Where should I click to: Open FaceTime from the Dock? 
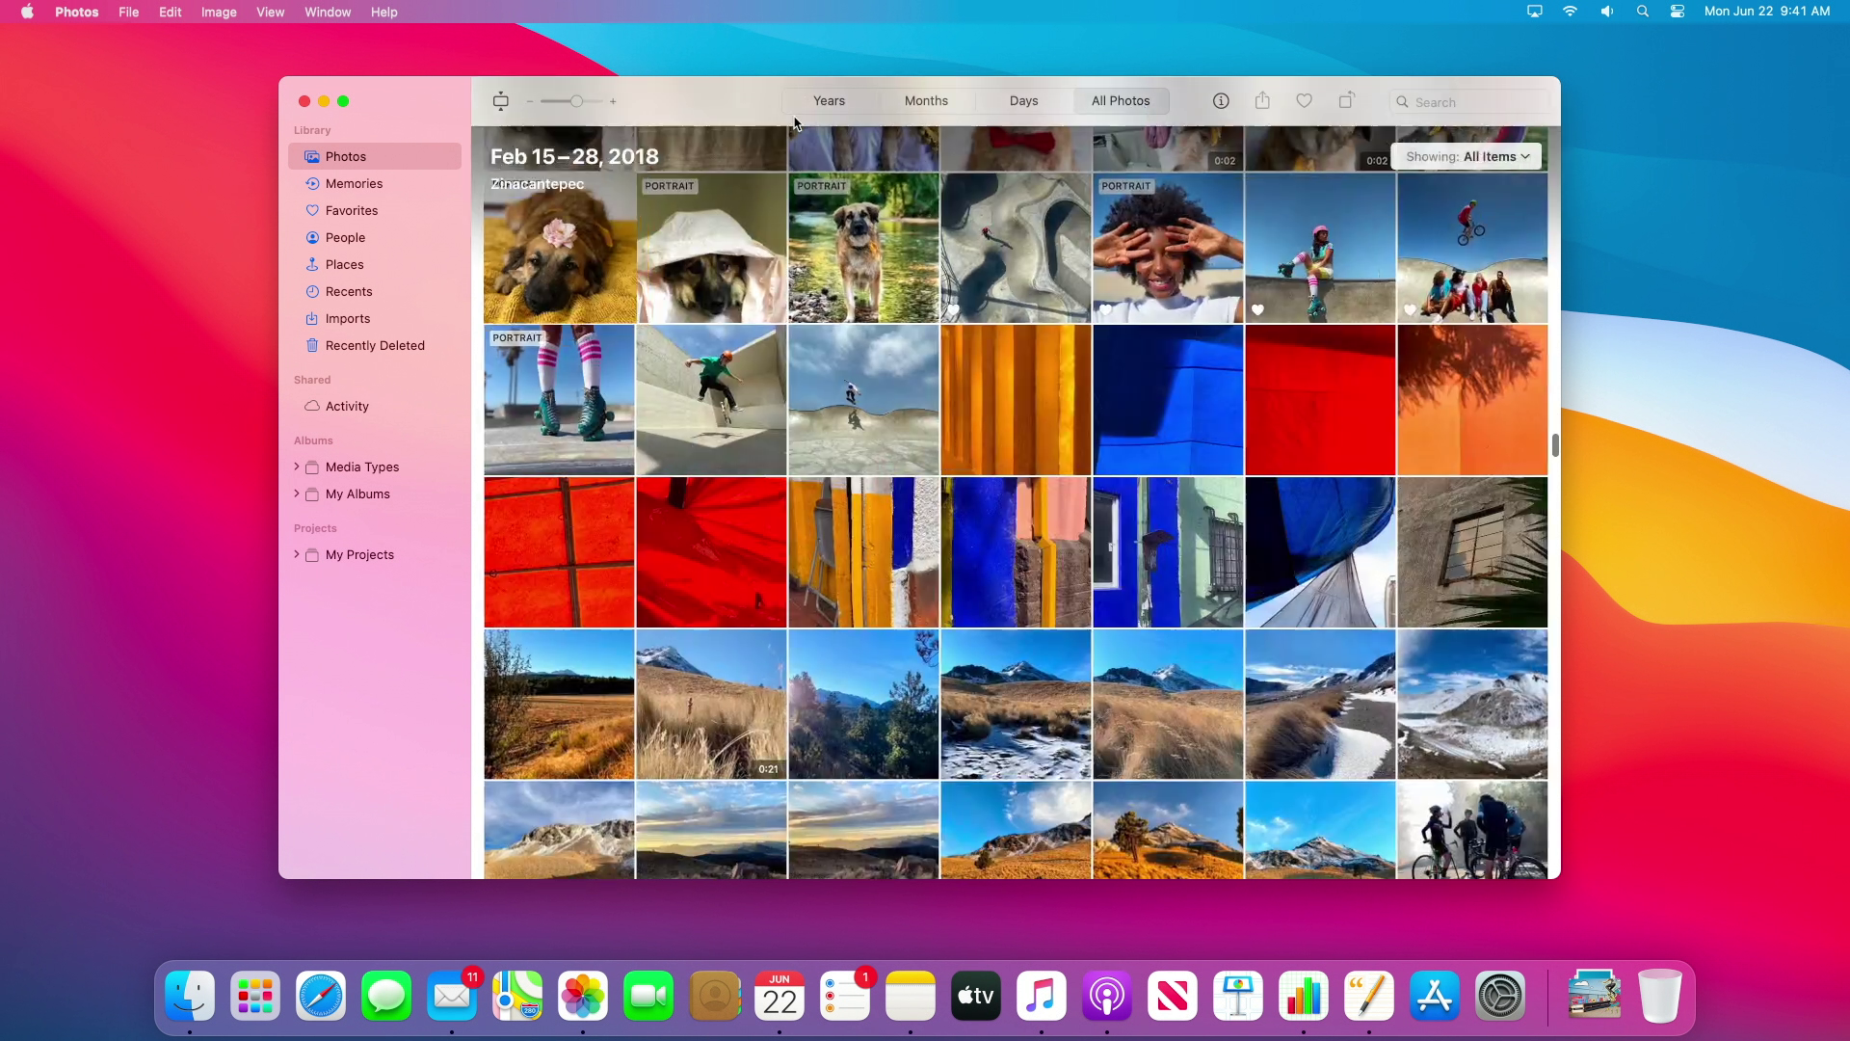[x=648, y=996]
